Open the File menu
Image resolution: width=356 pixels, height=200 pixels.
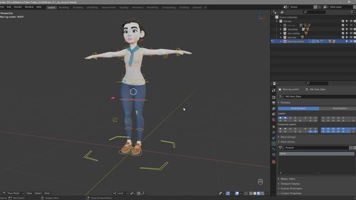(2, 7)
